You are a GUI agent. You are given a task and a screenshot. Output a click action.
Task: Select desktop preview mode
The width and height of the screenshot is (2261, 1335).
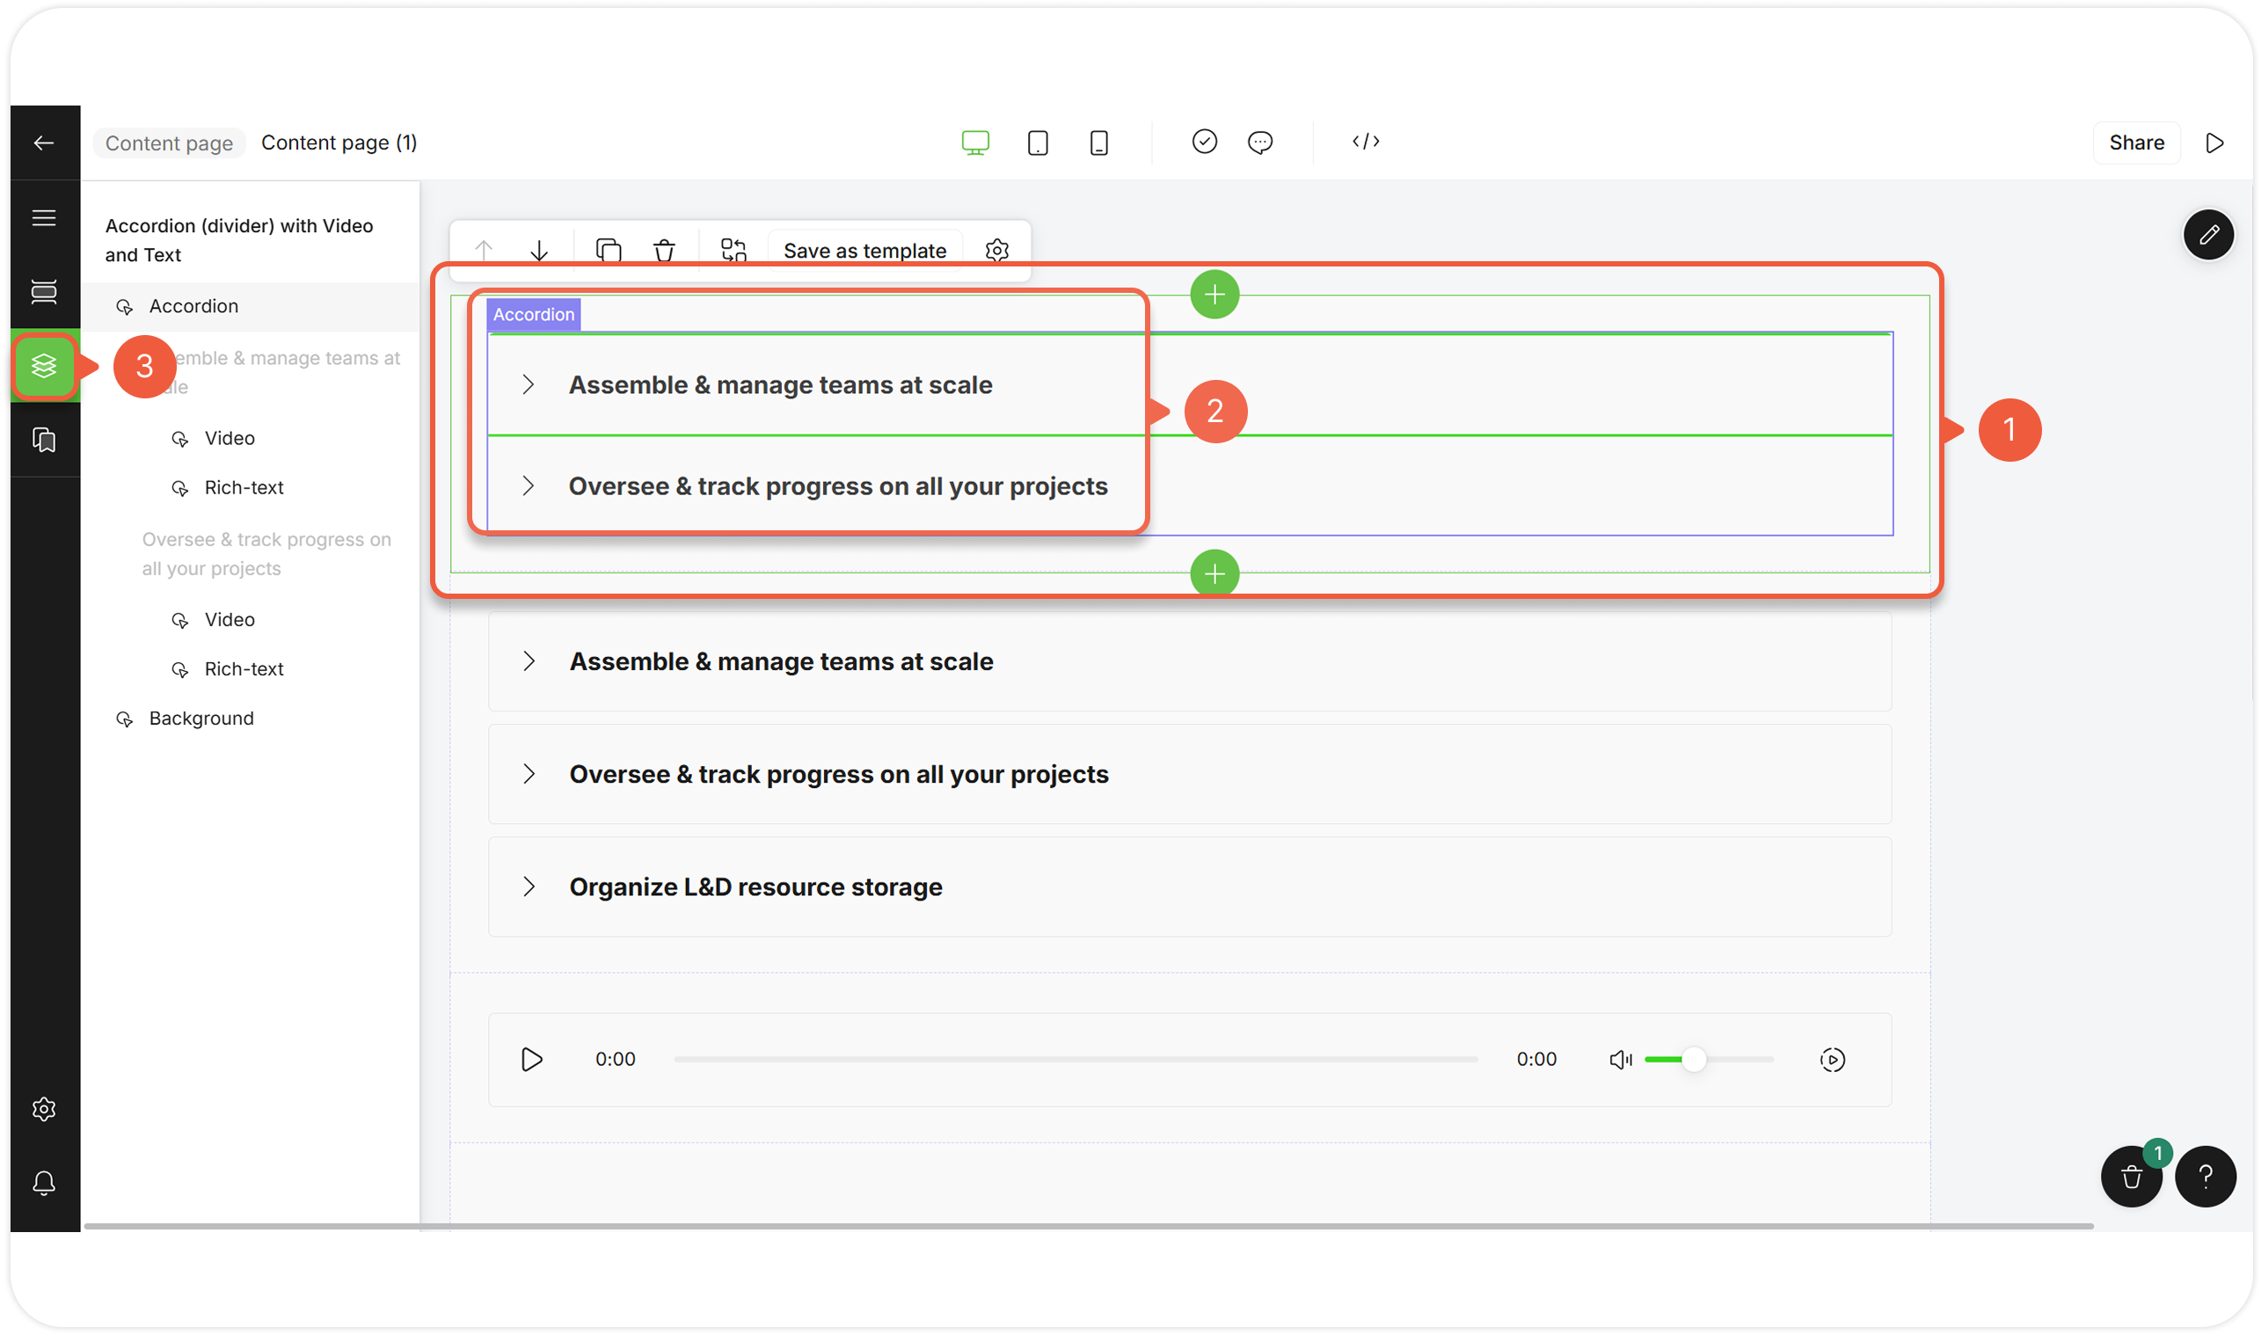[x=975, y=143]
